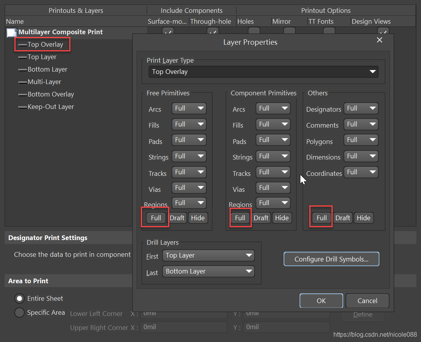421x342 pixels.
Task: Expand the Designators mode dropdown
Action: click(x=361, y=109)
